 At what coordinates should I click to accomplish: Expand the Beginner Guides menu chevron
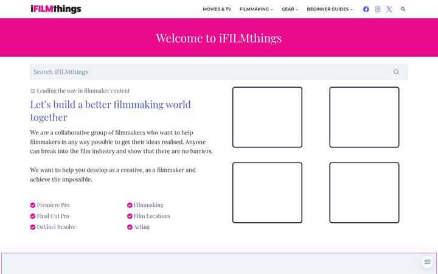(x=352, y=10)
